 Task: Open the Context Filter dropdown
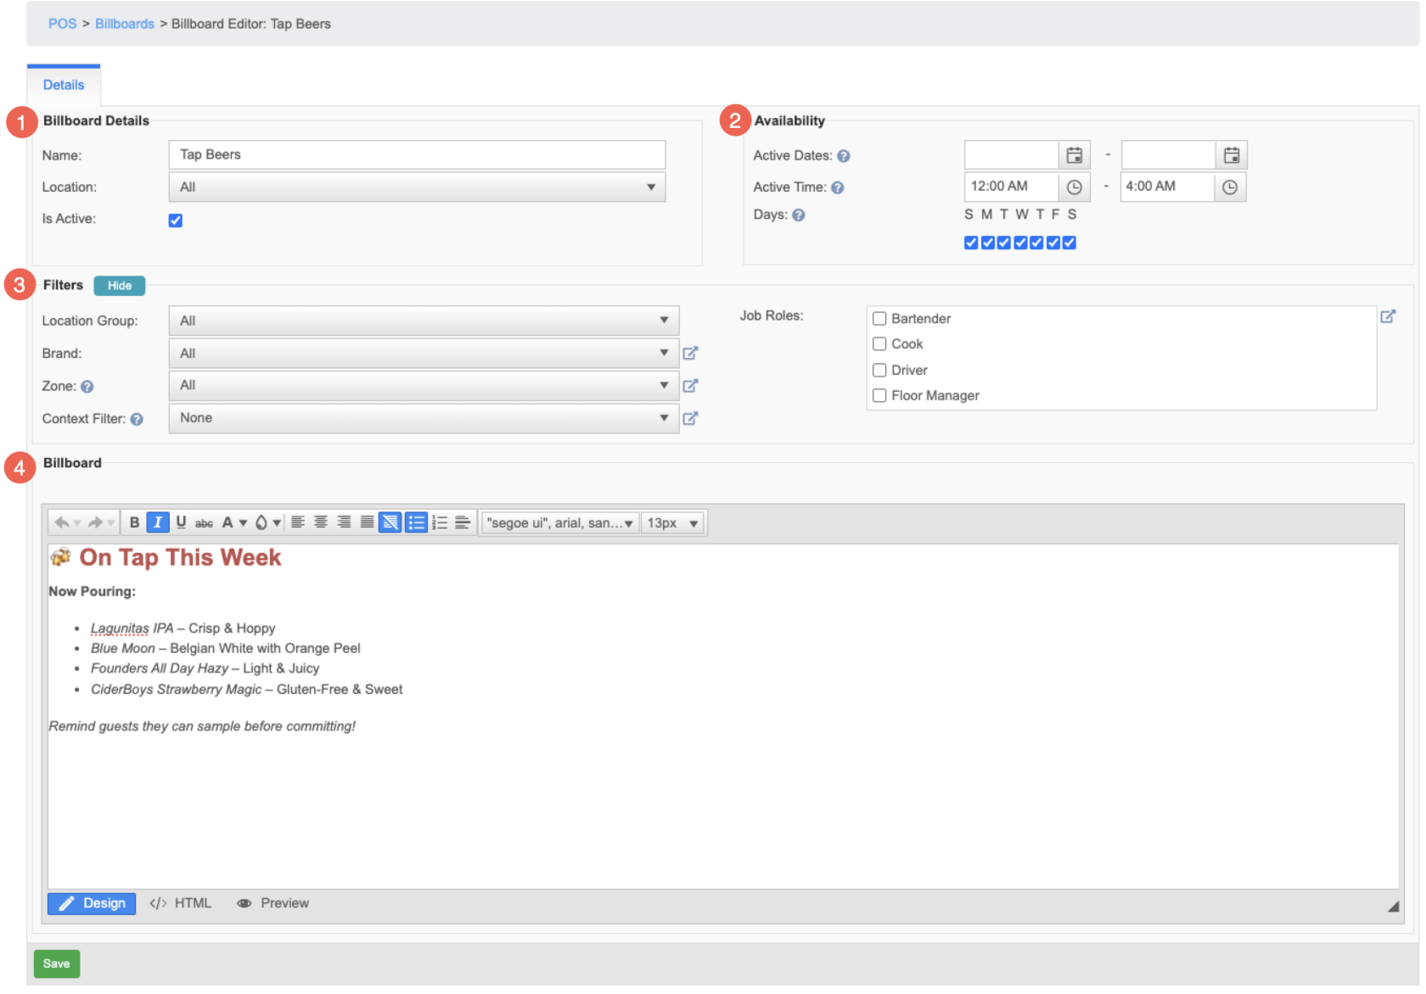(x=424, y=418)
